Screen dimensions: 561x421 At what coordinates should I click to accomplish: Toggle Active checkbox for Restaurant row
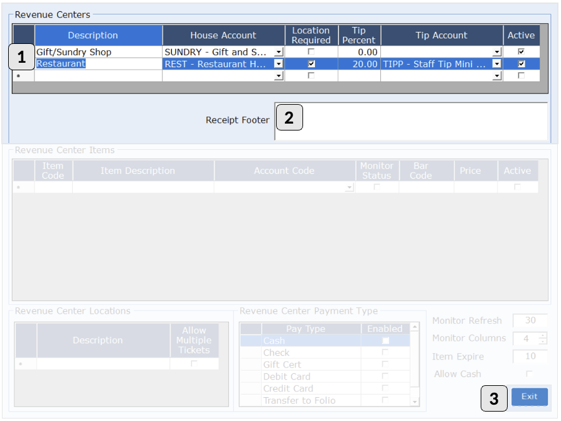click(521, 64)
